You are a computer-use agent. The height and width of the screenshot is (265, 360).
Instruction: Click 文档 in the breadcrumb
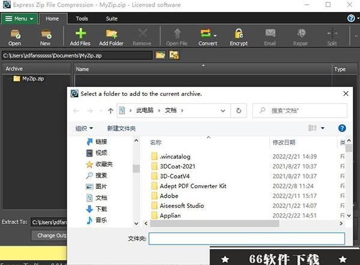171,110
